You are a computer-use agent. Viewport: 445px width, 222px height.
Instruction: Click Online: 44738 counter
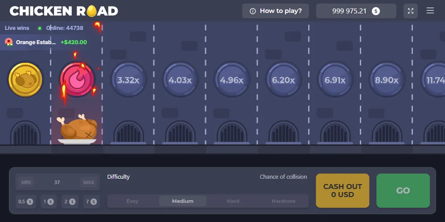tap(65, 28)
